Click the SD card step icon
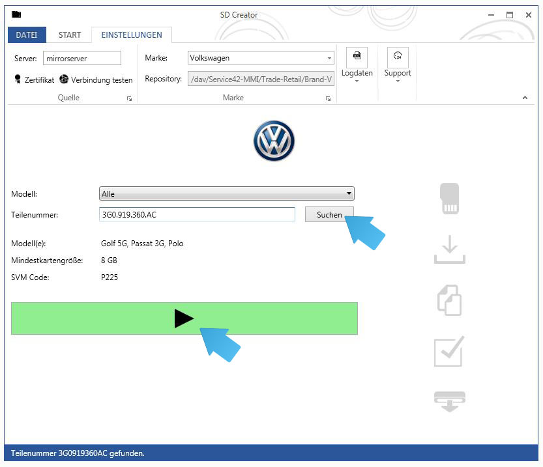The image size is (543, 467). pos(450,199)
